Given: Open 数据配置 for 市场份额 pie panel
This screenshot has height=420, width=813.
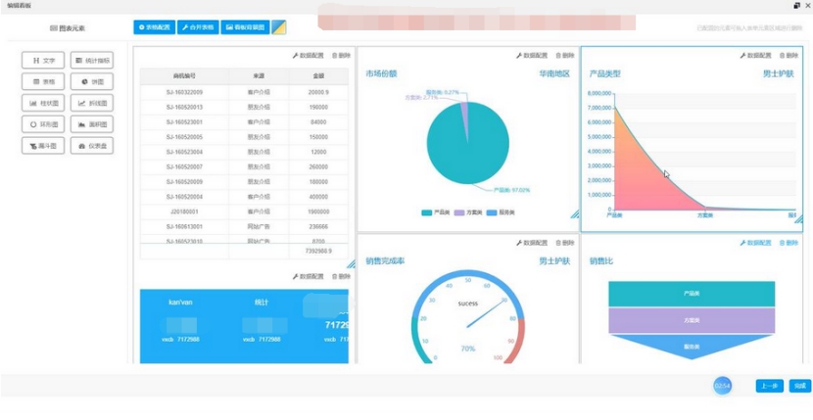Looking at the screenshot, I should 532,56.
